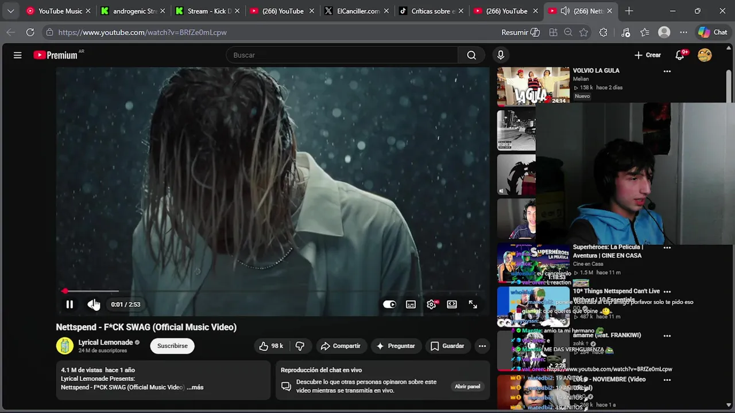Open options menu for Superhéroes: La Película

coord(667,248)
